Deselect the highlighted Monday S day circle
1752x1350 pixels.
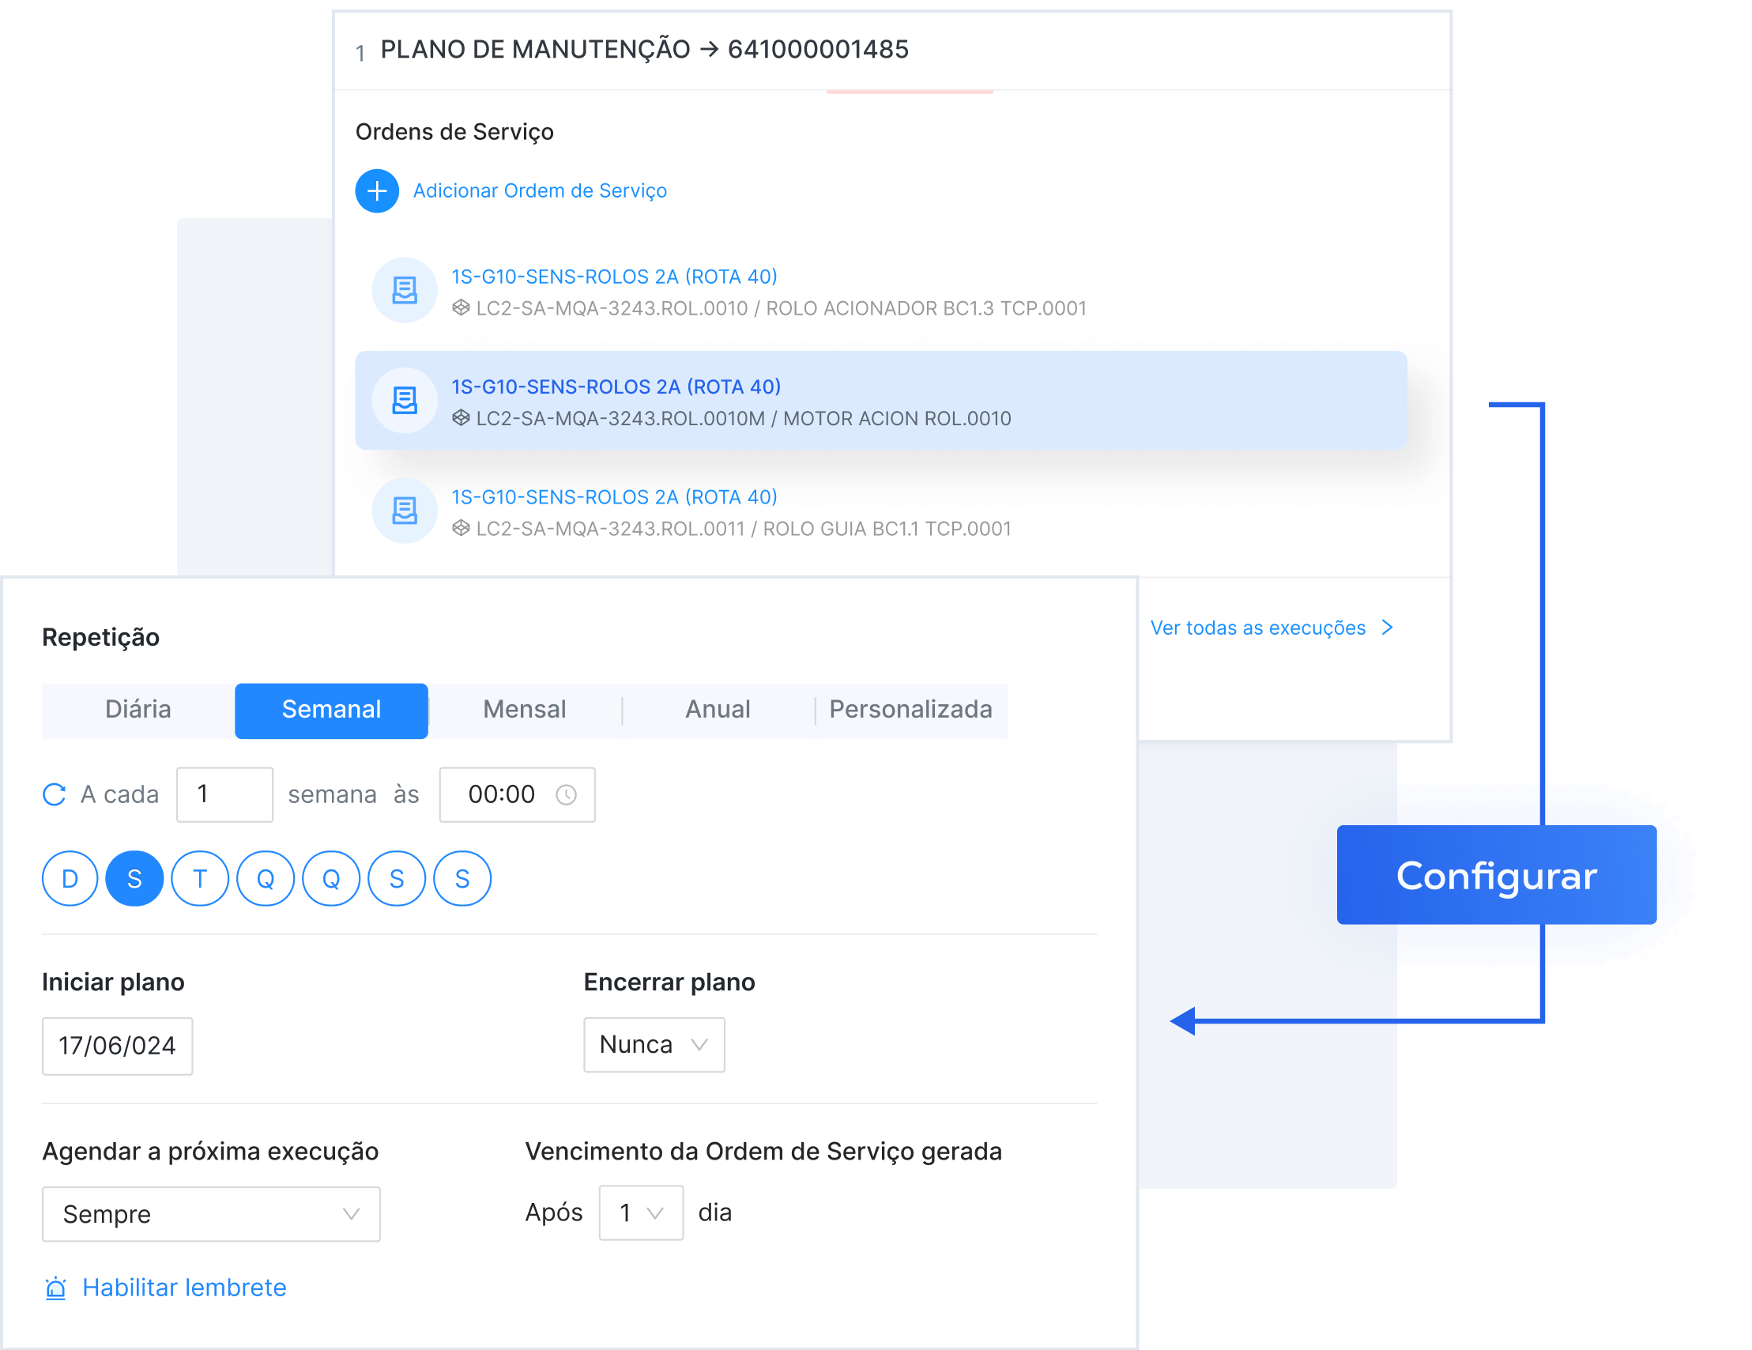135,878
